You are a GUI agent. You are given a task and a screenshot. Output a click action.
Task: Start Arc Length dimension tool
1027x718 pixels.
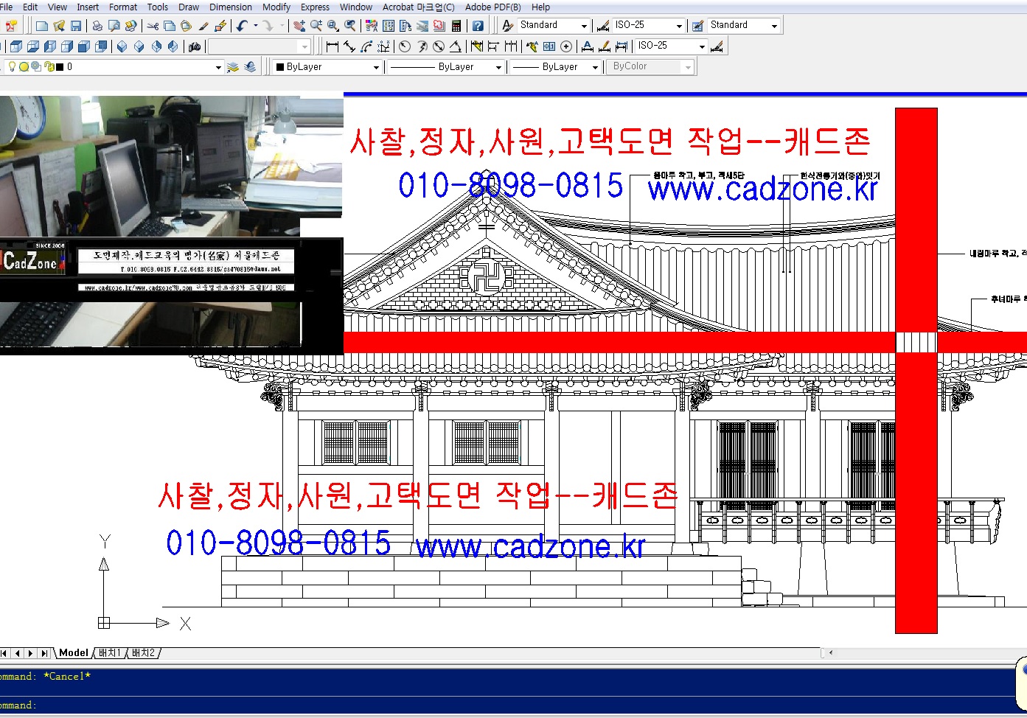pyautogui.click(x=366, y=46)
